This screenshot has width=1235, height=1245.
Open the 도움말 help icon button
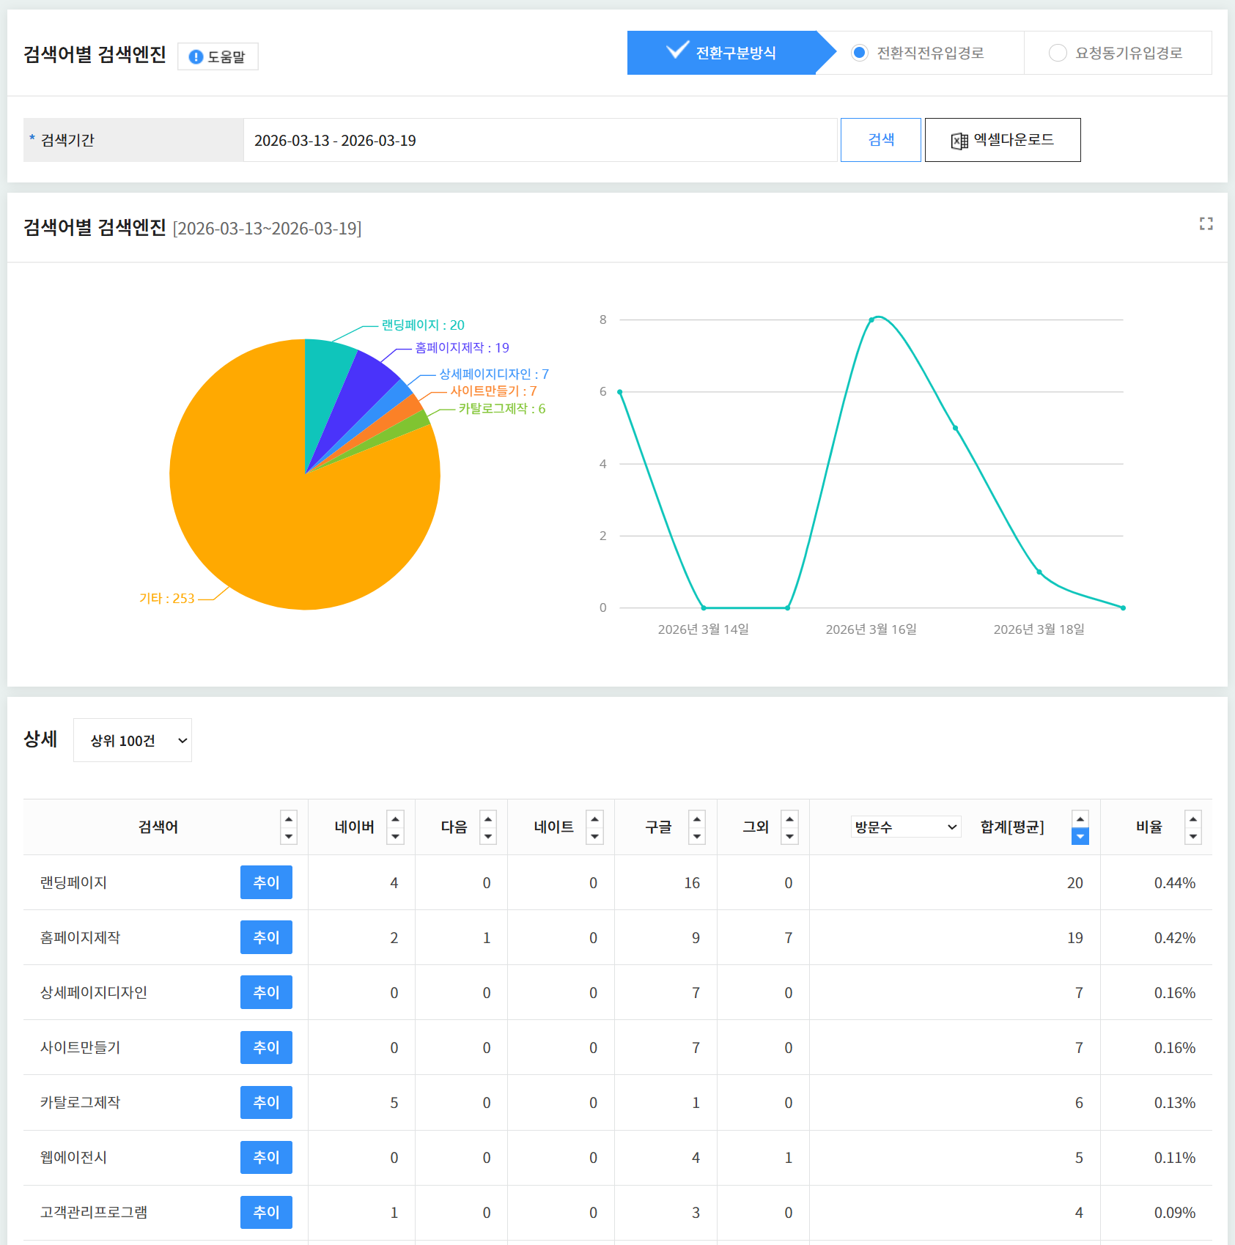coord(218,56)
